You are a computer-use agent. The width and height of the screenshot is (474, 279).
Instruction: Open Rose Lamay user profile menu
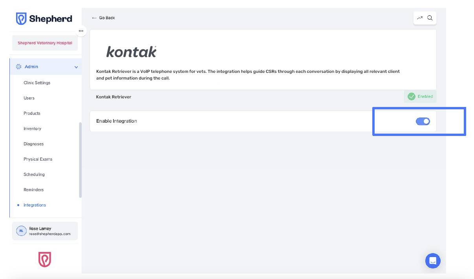tap(45, 231)
